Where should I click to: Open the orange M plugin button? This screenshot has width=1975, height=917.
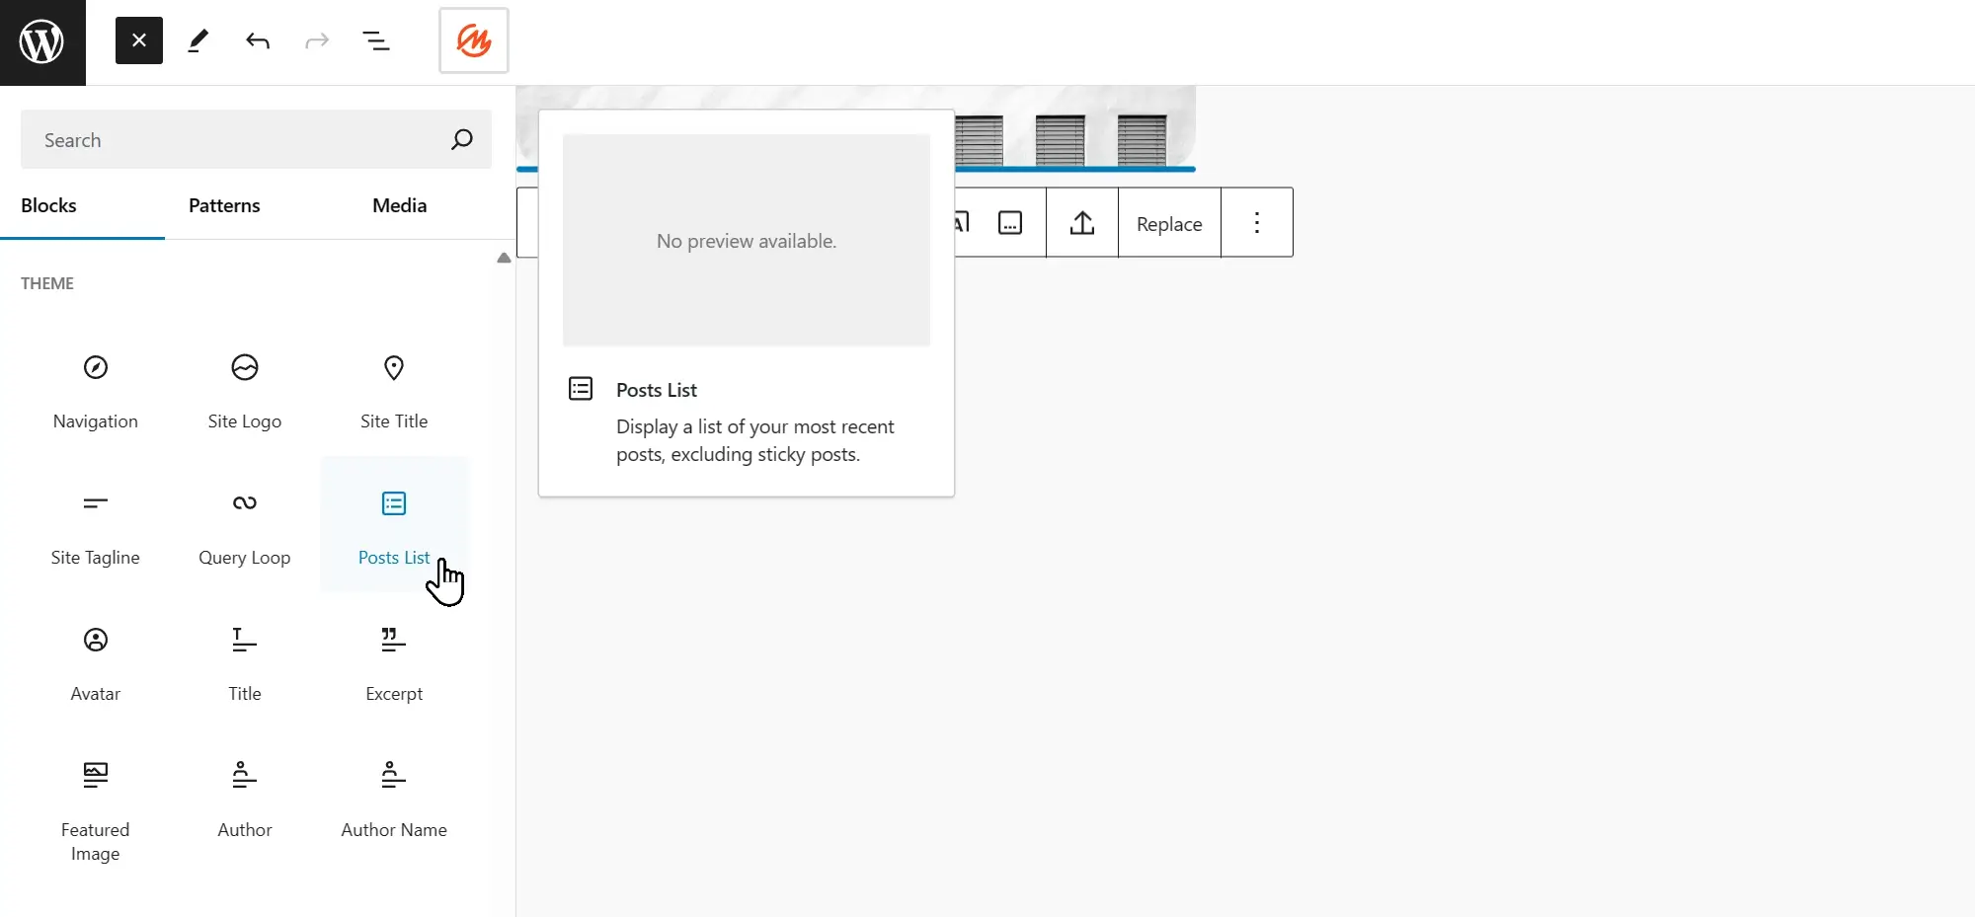tap(474, 40)
